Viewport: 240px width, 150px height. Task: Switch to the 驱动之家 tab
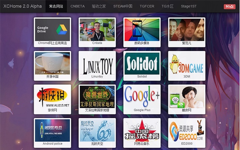point(99,6)
